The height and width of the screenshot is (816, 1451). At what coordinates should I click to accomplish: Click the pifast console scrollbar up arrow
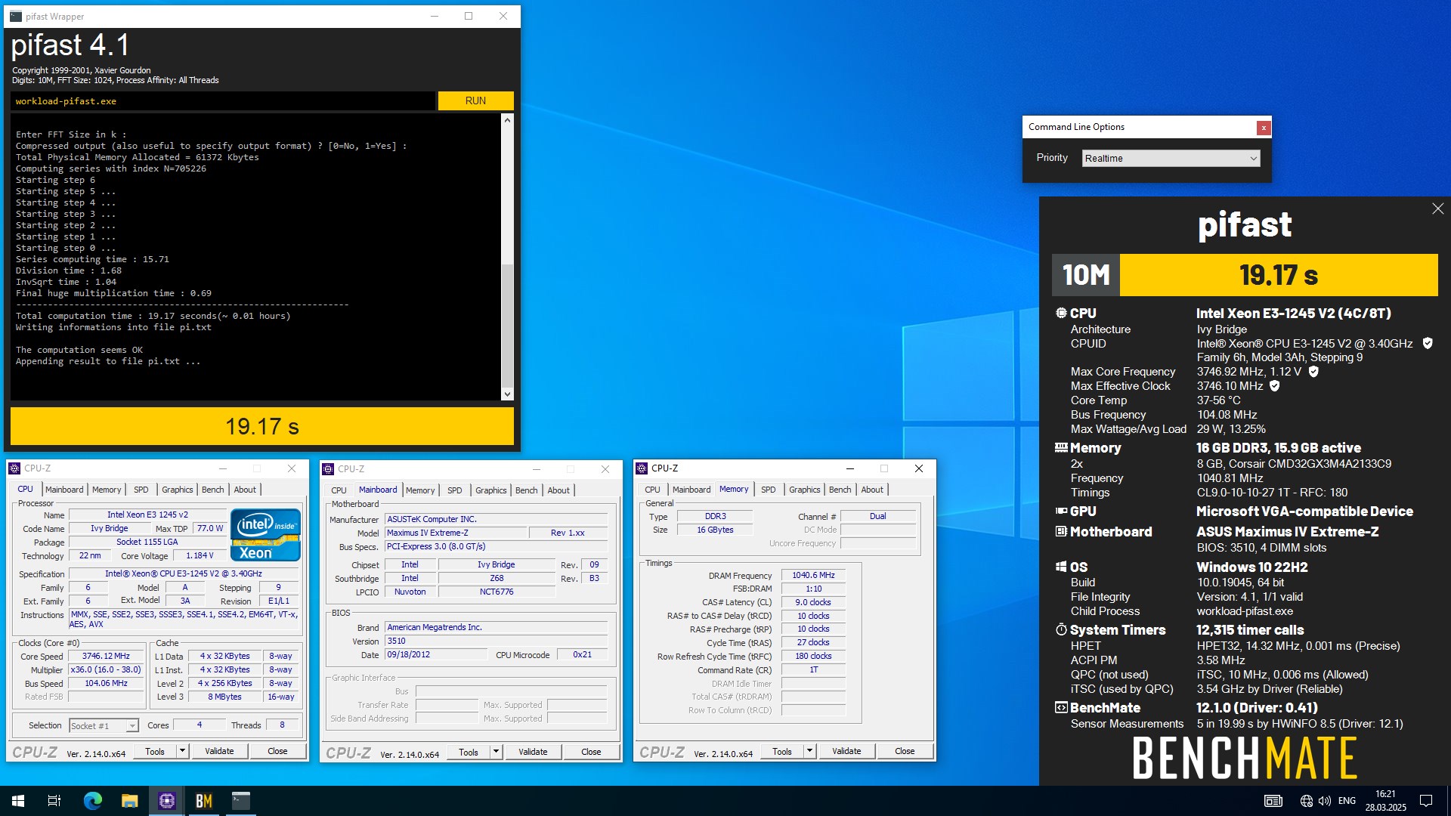tap(507, 120)
